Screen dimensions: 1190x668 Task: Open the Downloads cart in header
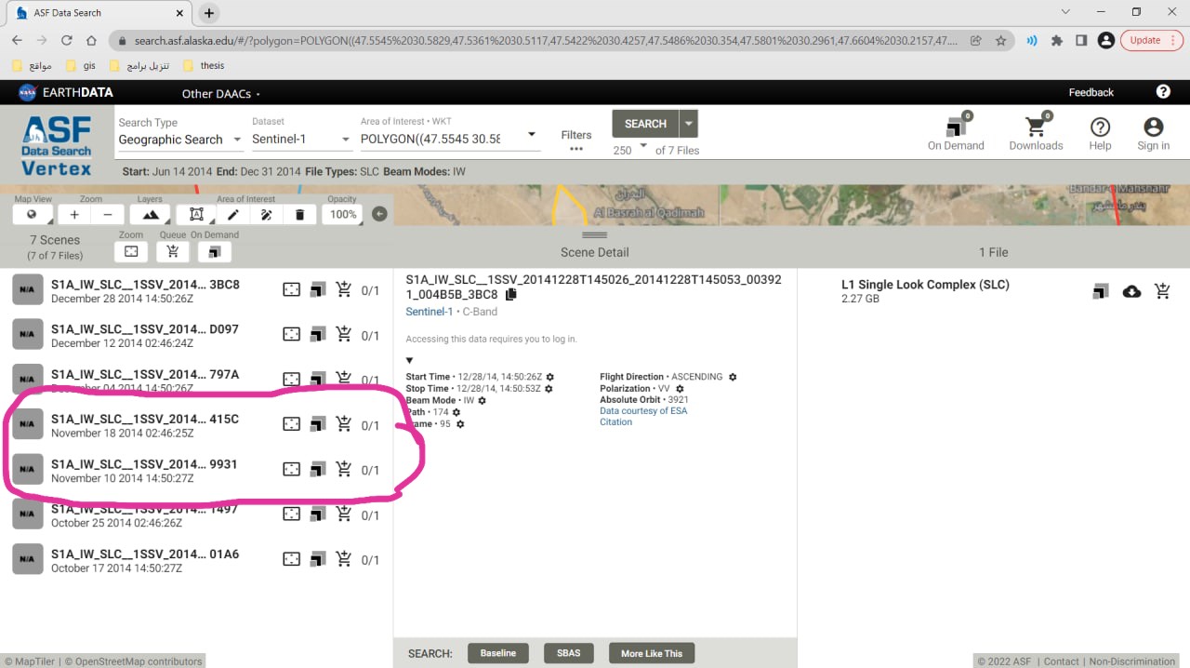click(1035, 133)
